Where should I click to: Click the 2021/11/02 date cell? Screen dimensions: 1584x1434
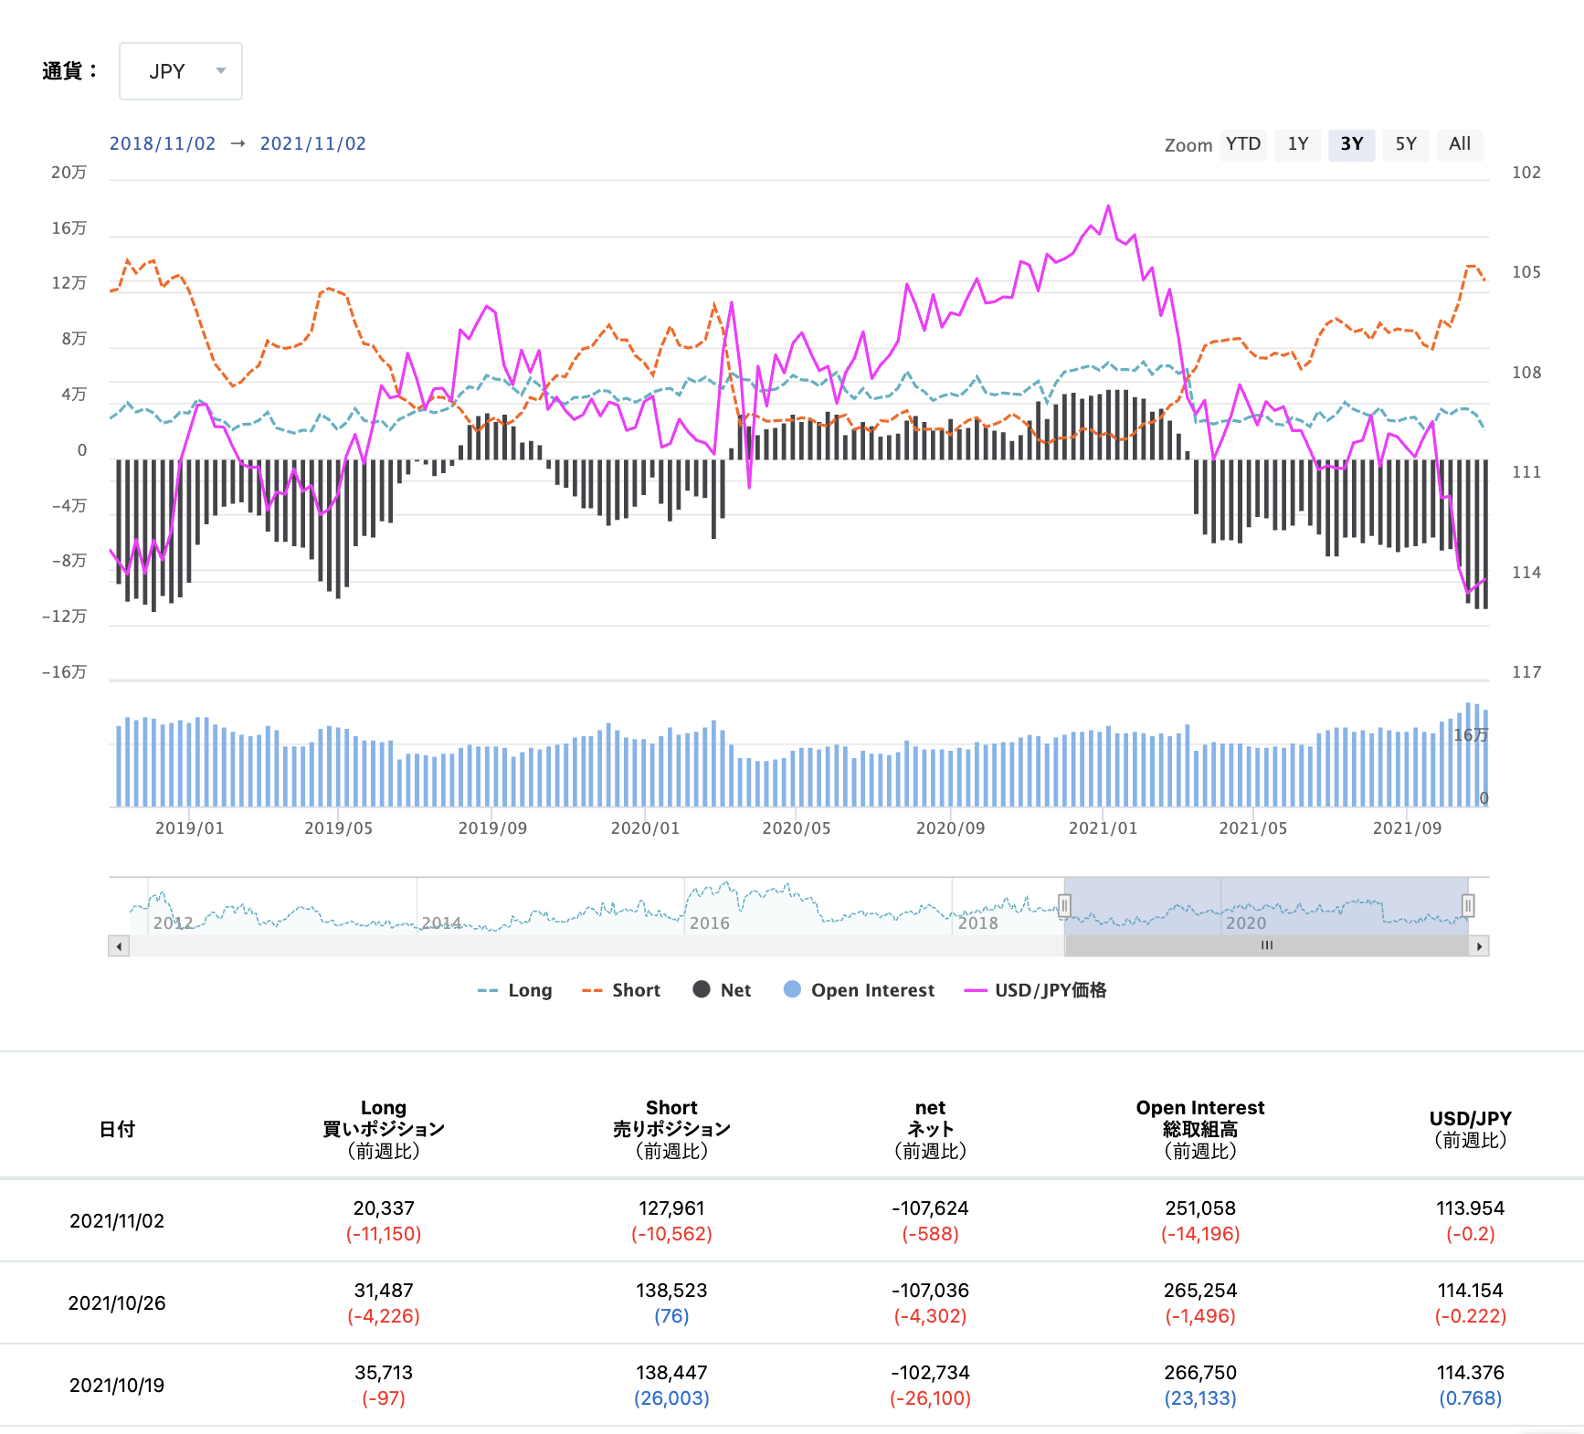click(117, 1221)
